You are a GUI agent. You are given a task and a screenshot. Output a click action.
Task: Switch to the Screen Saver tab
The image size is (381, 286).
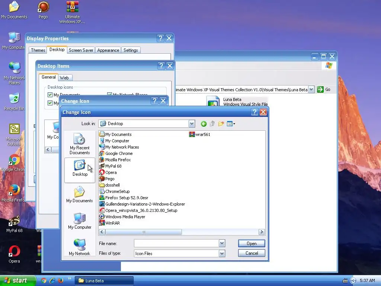[81, 50]
